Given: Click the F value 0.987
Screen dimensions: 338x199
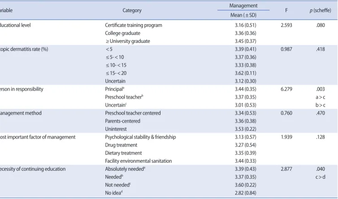Looking at the screenshot, I should (286, 49).
